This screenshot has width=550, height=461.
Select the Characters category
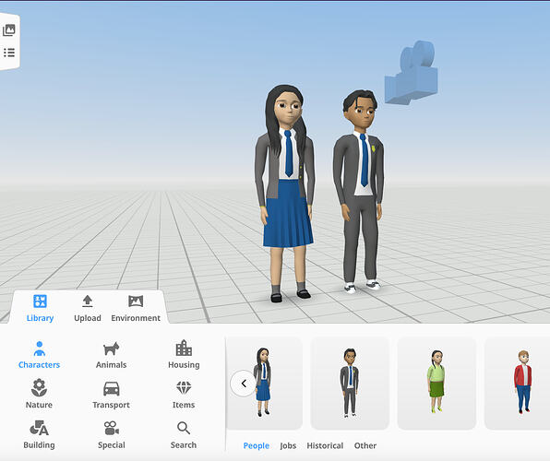40,355
